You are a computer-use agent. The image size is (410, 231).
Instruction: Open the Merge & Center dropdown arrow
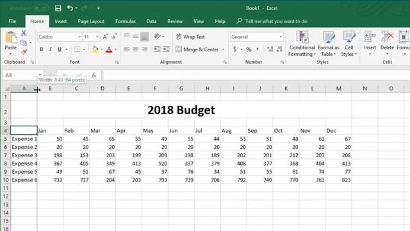click(x=224, y=49)
